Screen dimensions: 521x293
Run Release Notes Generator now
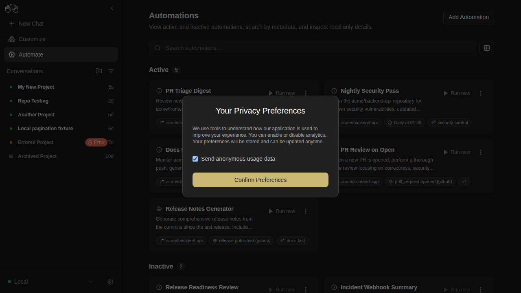coord(282,211)
